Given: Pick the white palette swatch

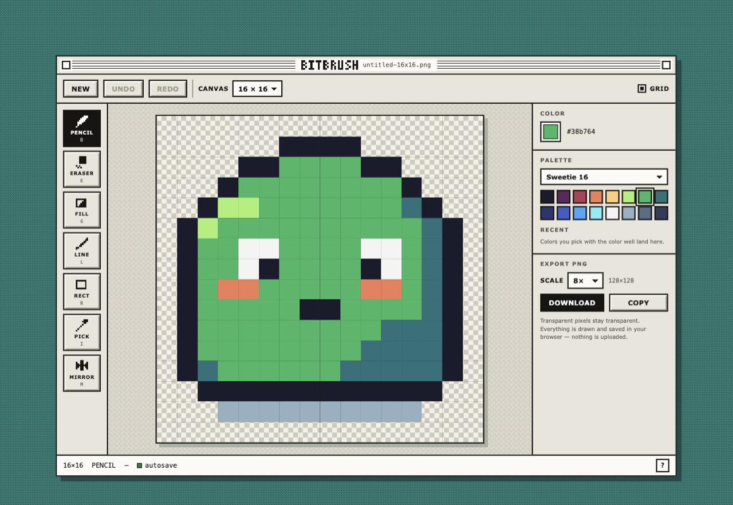Looking at the screenshot, I should pyautogui.click(x=612, y=213).
